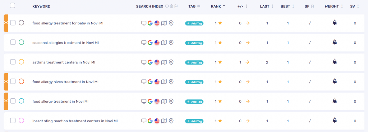Add tag to 'food allergy treatment in Novi MI'

click(x=194, y=102)
